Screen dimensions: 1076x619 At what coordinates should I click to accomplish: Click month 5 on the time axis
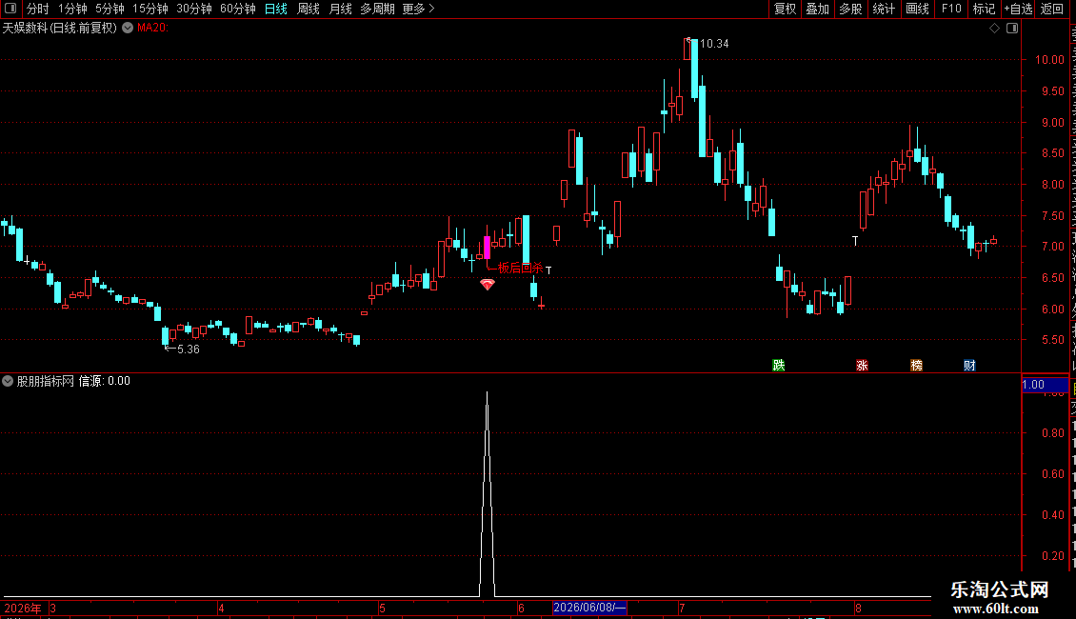382,608
